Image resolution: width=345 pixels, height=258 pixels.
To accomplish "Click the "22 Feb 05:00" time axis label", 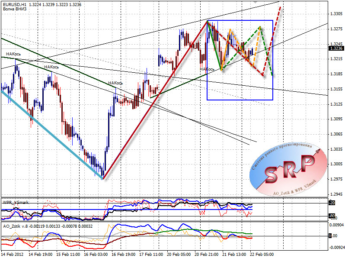I will [x=262, y=254].
